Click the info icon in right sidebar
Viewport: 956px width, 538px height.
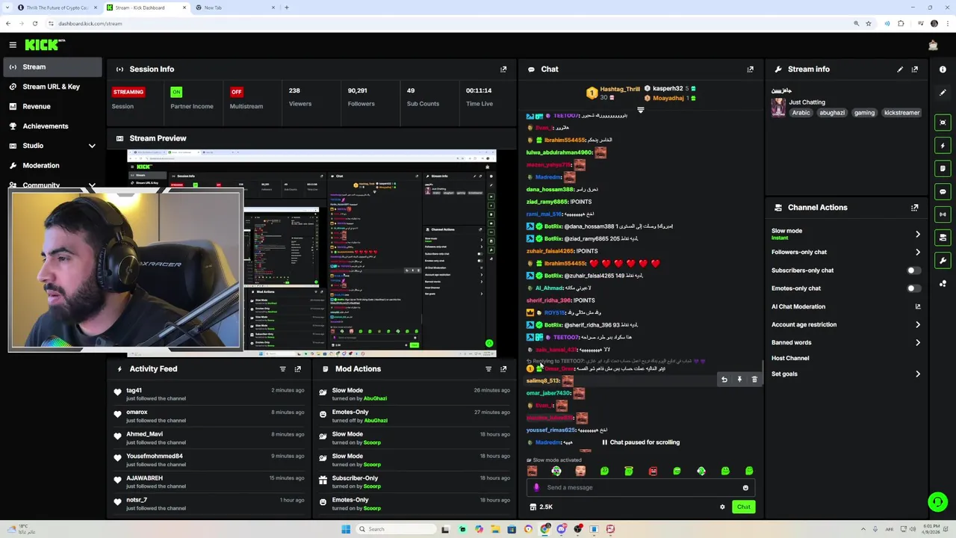(943, 69)
